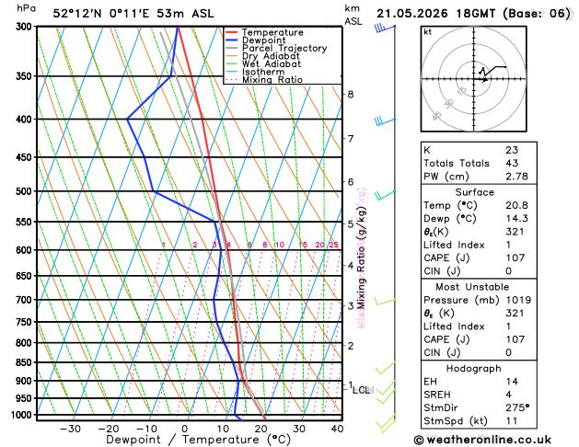The image size is (579, 447).
Task: Select the Isotherm legend label
Action: (263, 72)
